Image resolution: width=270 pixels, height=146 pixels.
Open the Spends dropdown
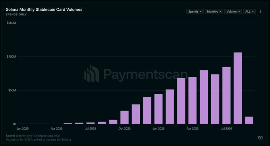coord(195,11)
